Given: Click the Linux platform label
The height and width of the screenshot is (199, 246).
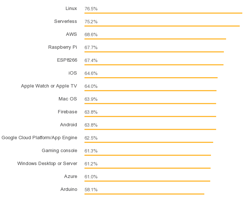Looking at the screenshot, I should [71, 8].
